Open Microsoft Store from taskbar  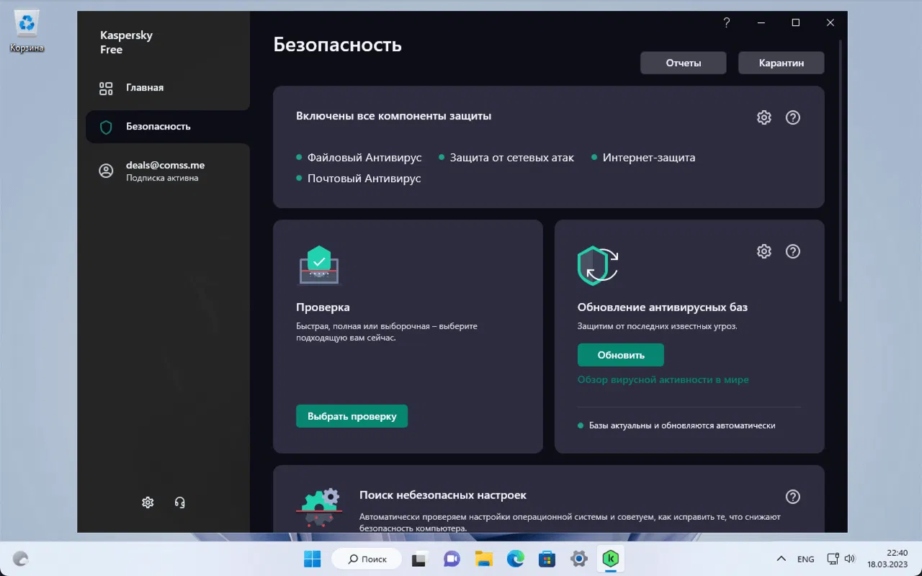[x=547, y=559]
